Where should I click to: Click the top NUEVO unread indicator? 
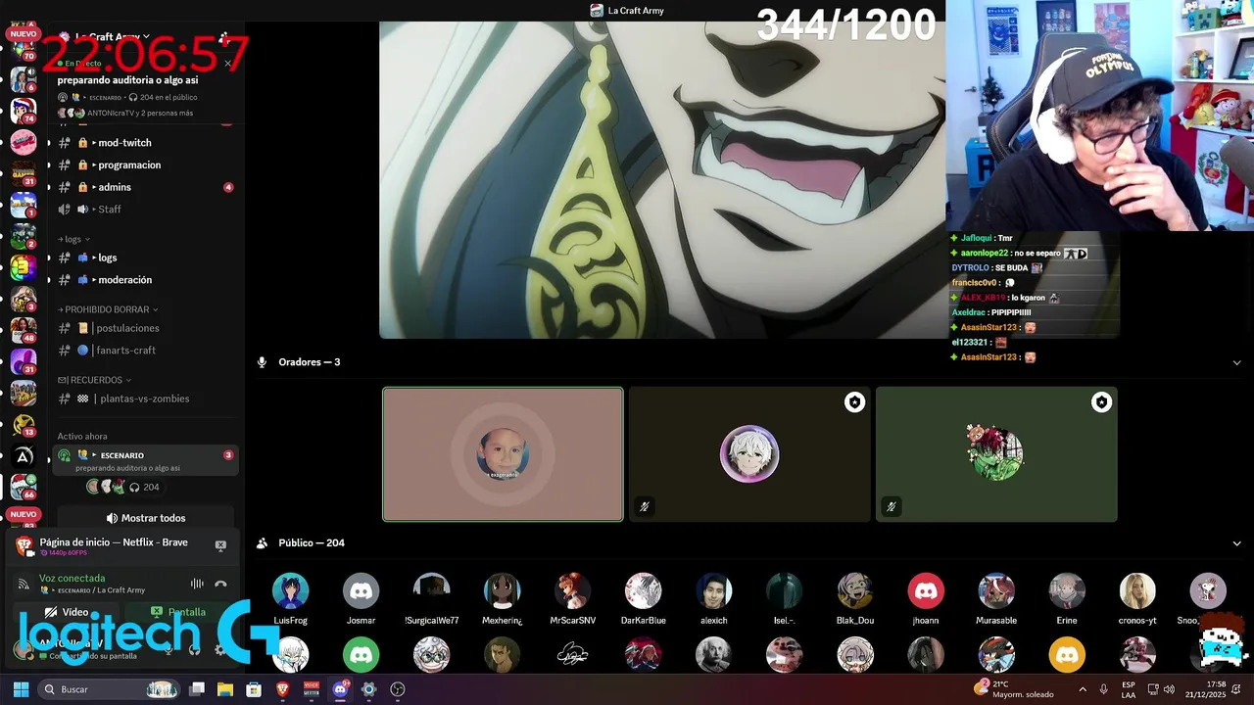[x=22, y=33]
